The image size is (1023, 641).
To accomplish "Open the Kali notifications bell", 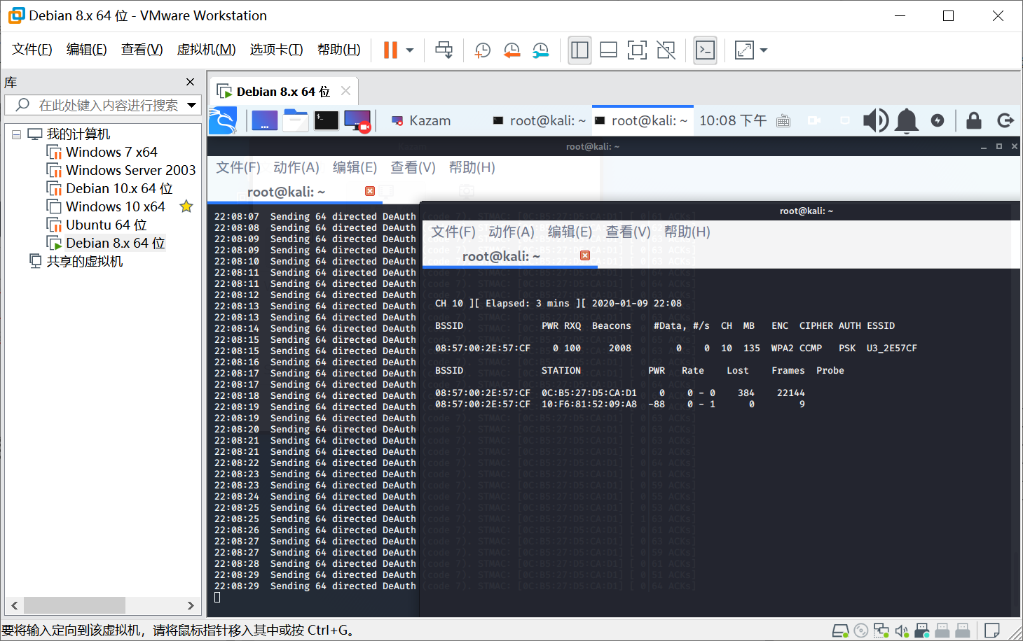I will pyautogui.click(x=907, y=120).
